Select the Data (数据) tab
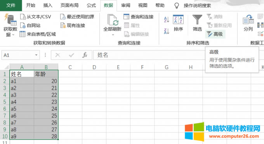 click(108, 5)
